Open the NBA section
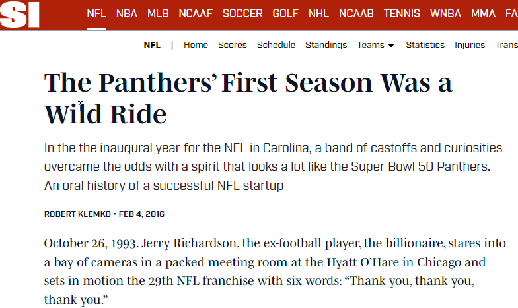518x308 pixels. pos(127,13)
